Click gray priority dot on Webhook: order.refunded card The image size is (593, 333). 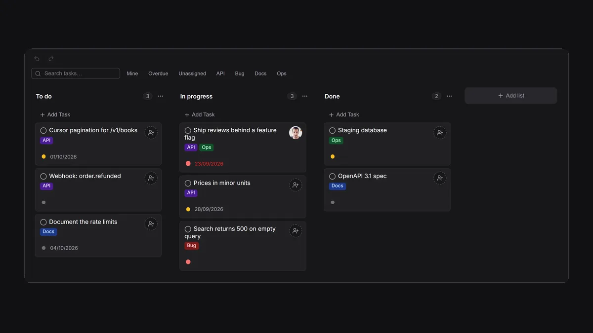43,202
